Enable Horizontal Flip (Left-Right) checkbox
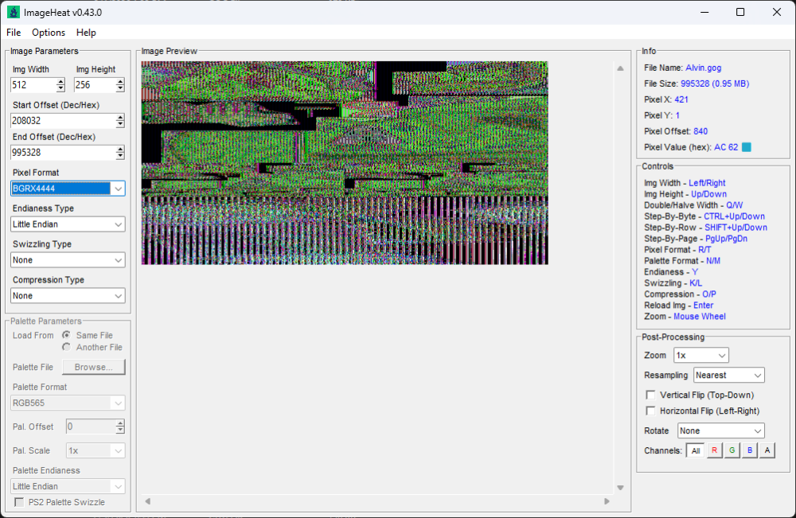 (650, 411)
